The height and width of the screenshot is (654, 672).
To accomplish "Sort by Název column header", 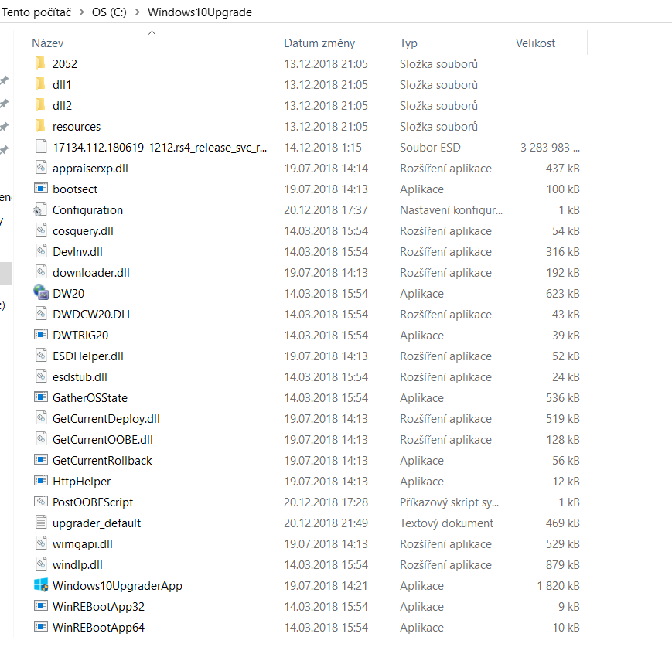I will [x=48, y=43].
